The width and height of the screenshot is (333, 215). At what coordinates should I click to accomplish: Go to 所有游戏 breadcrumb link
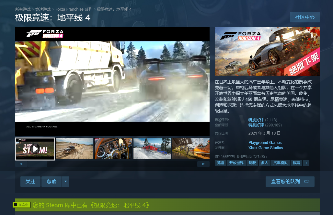click(23, 9)
